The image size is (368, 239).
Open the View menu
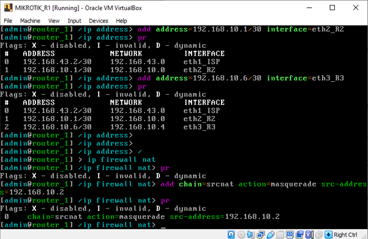coord(54,21)
